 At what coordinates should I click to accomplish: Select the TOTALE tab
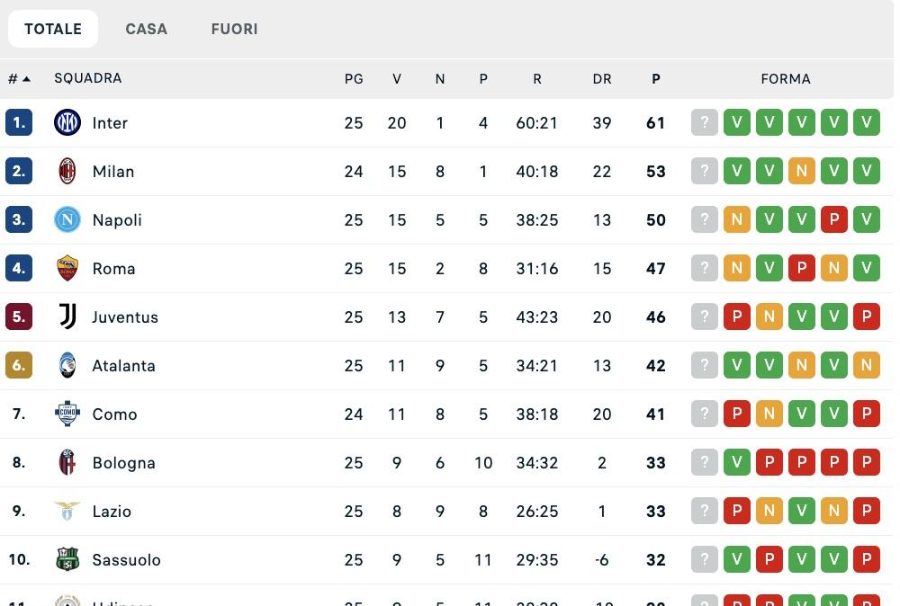(52, 28)
